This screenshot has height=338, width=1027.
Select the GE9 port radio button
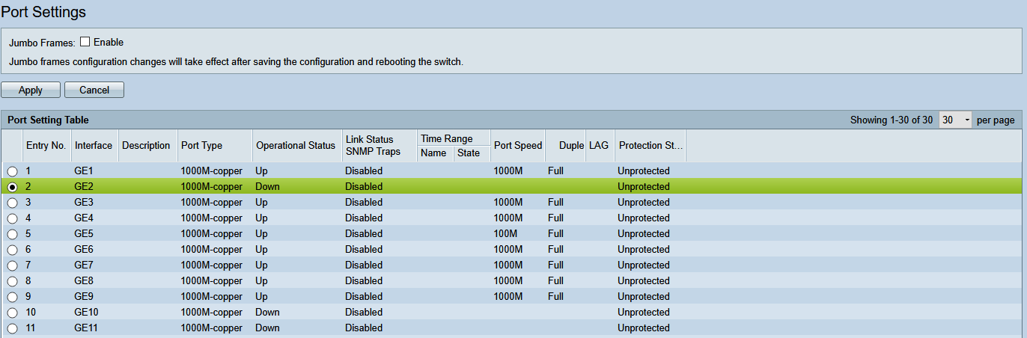[13, 297]
